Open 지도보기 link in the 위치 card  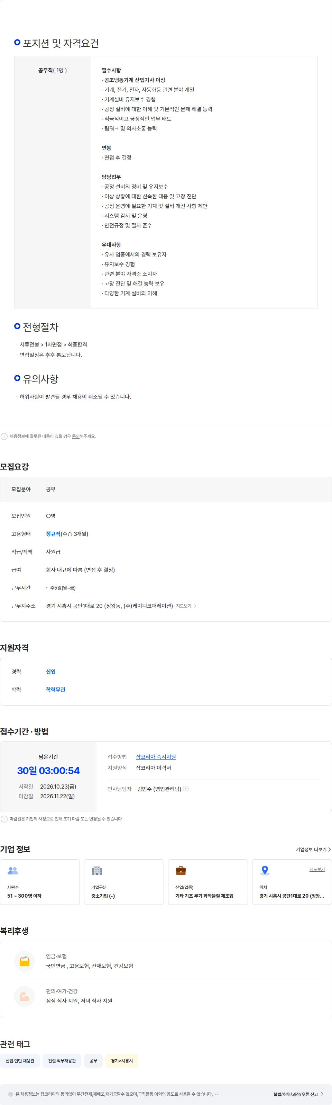pyautogui.click(x=317, y=869)
